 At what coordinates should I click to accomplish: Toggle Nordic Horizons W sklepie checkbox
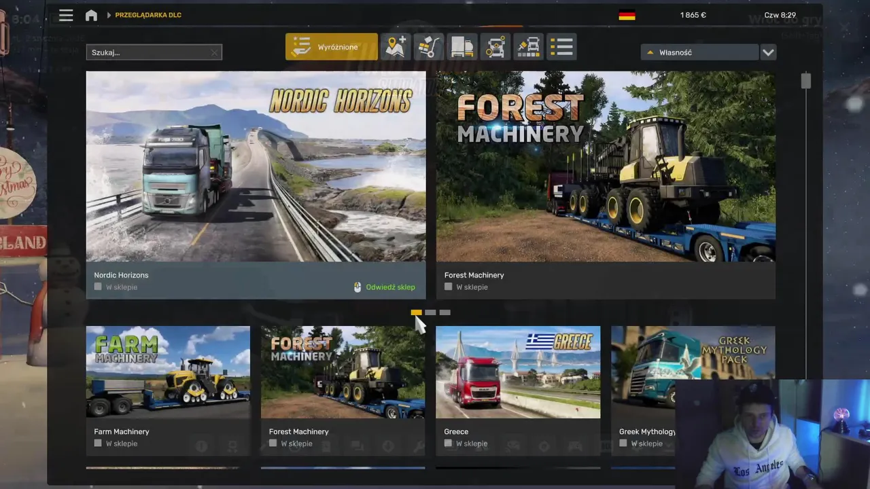point(98,287)
